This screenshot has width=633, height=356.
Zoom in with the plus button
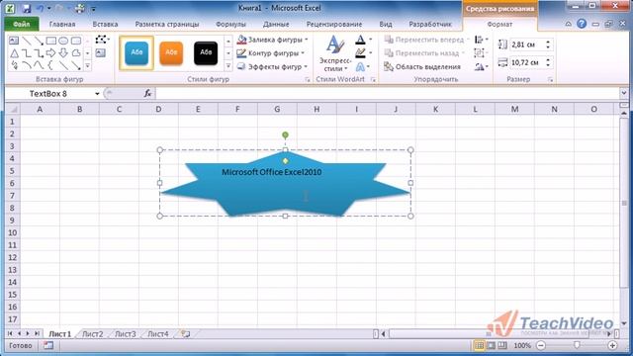point(612,345)
